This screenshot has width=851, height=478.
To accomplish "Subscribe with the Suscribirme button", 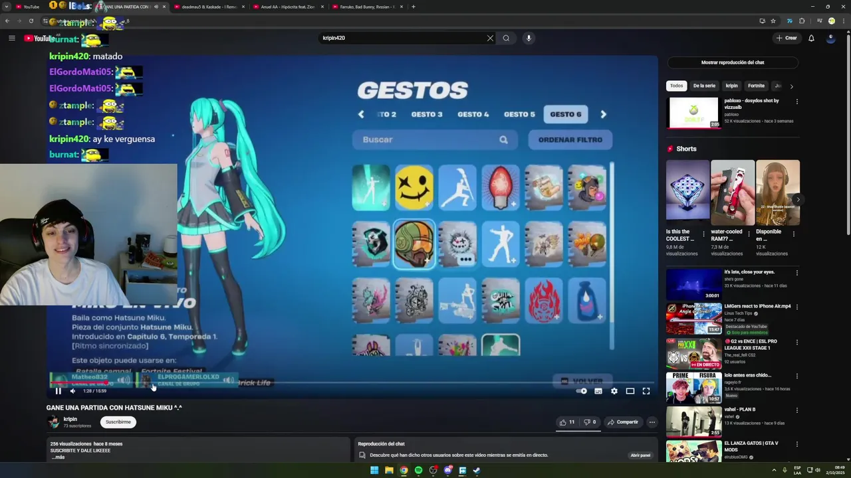I will tap(118, 422).
